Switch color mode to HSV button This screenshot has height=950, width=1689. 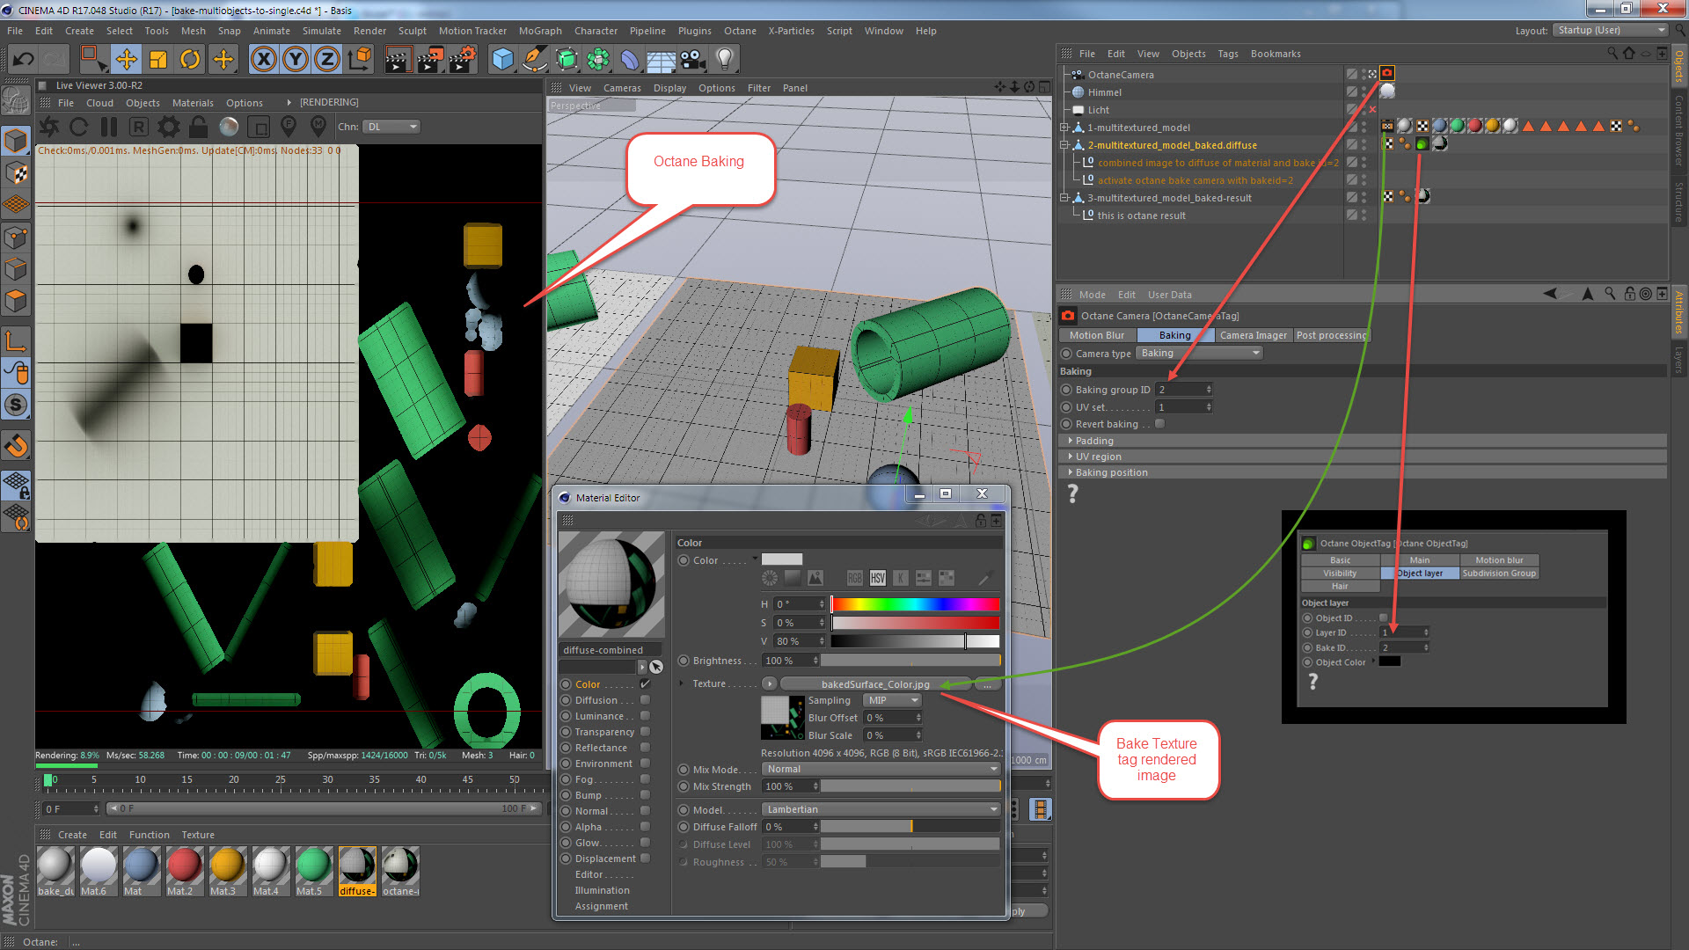(x=877, y=578)
